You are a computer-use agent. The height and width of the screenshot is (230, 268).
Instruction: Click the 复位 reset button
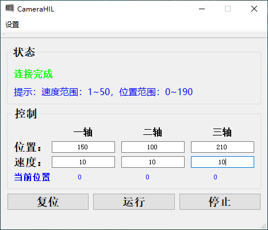pos(48,202)
